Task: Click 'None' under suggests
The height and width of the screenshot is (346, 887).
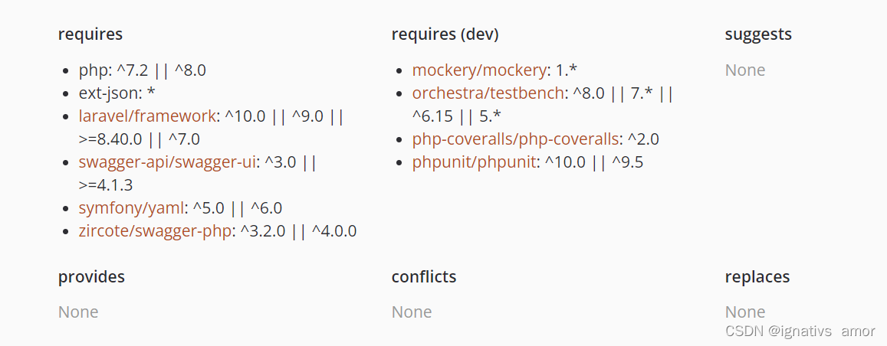Action: tap(745, 70)
